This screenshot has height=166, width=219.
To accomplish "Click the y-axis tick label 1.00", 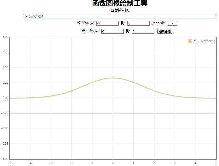I will 5,37.
